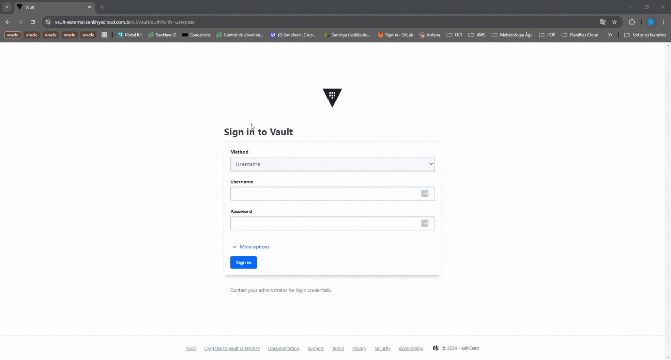Reload the page
This screenshot has width=671, height=360.
(x=33, y=22)
